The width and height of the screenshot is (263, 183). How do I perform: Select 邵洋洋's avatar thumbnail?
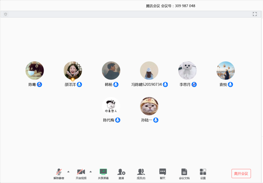(x=73, y=70)
